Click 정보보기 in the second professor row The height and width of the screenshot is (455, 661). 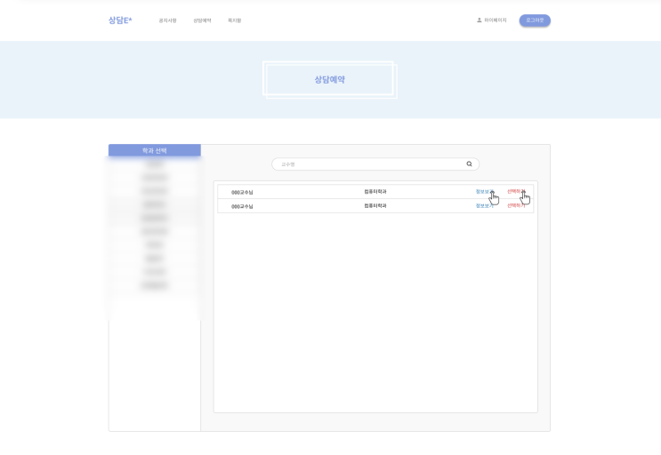(484, 206)
